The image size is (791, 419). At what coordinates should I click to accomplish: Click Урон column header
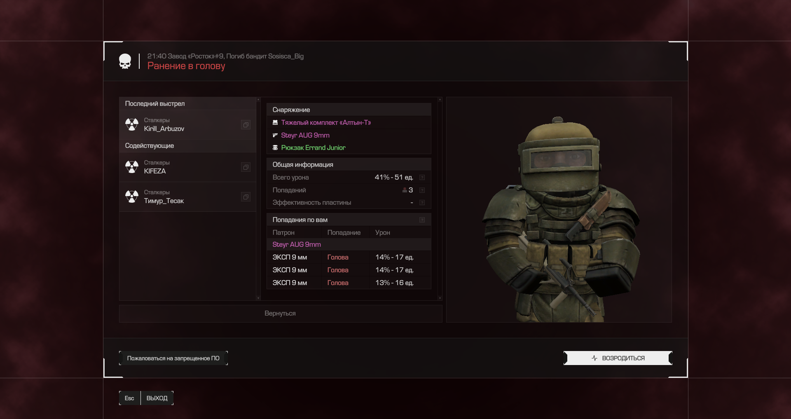[382, 232]
